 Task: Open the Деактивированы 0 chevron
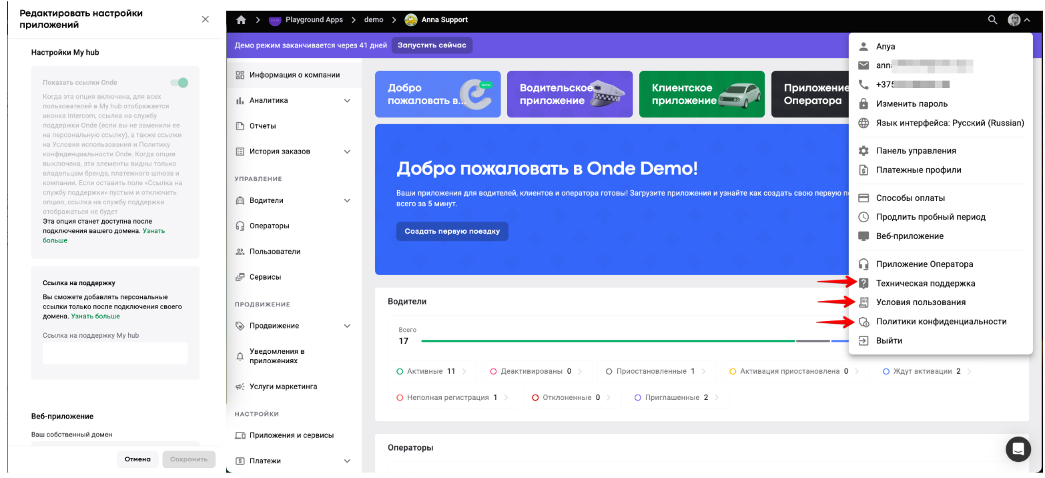pyautogui.click(x=581, y=371)
